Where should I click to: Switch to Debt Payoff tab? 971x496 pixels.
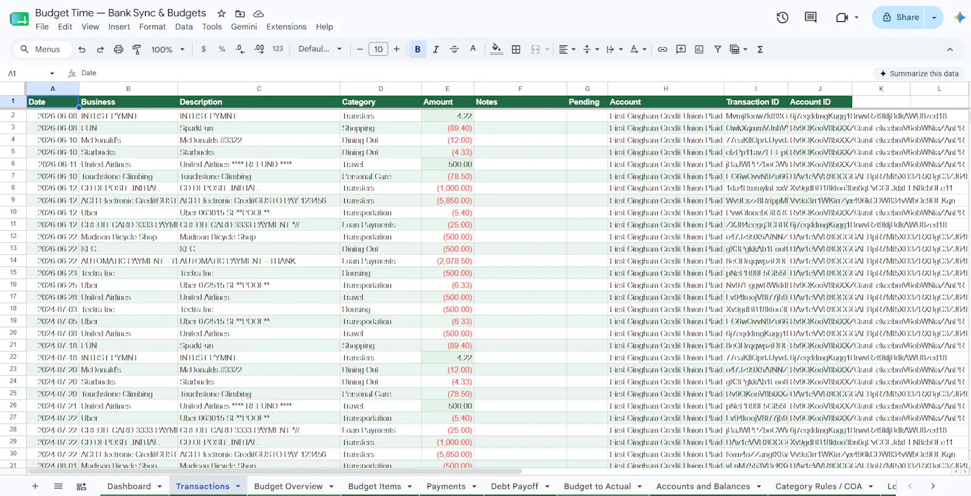[515, 486]
